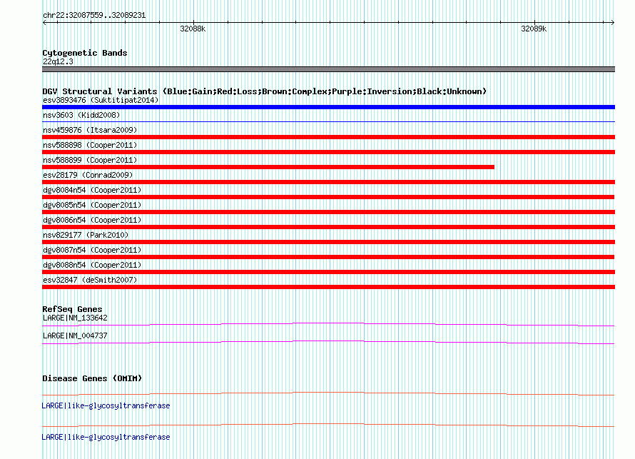Click the right arrow on the ruler
Viewport: 635px width, 459px height.
tap(612, 23)
